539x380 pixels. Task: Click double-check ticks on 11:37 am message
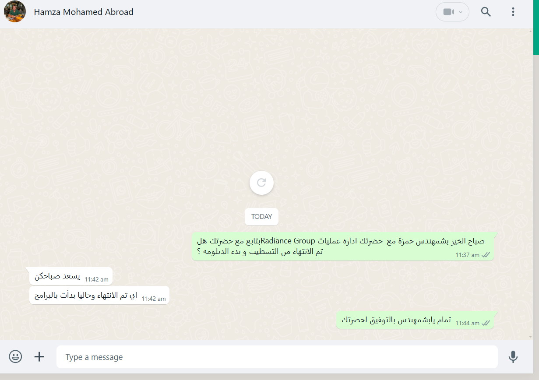486,255
